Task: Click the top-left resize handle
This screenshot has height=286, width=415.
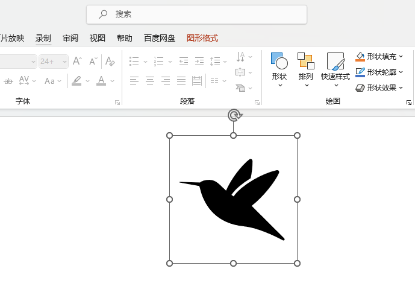Action: coord(169,135)
